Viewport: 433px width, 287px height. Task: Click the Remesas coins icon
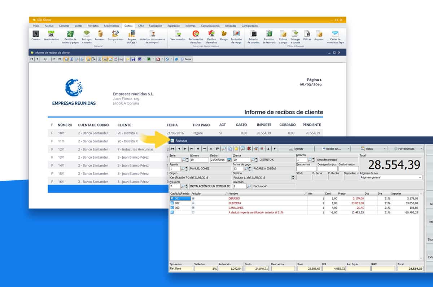click(100, 35)
